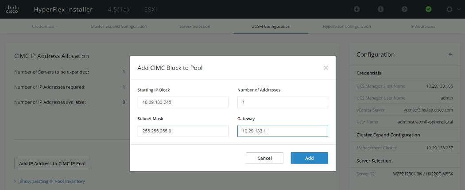Switch to Hypervisor Configuration tab
Screen dimensions: 465x190
(347, 27)
